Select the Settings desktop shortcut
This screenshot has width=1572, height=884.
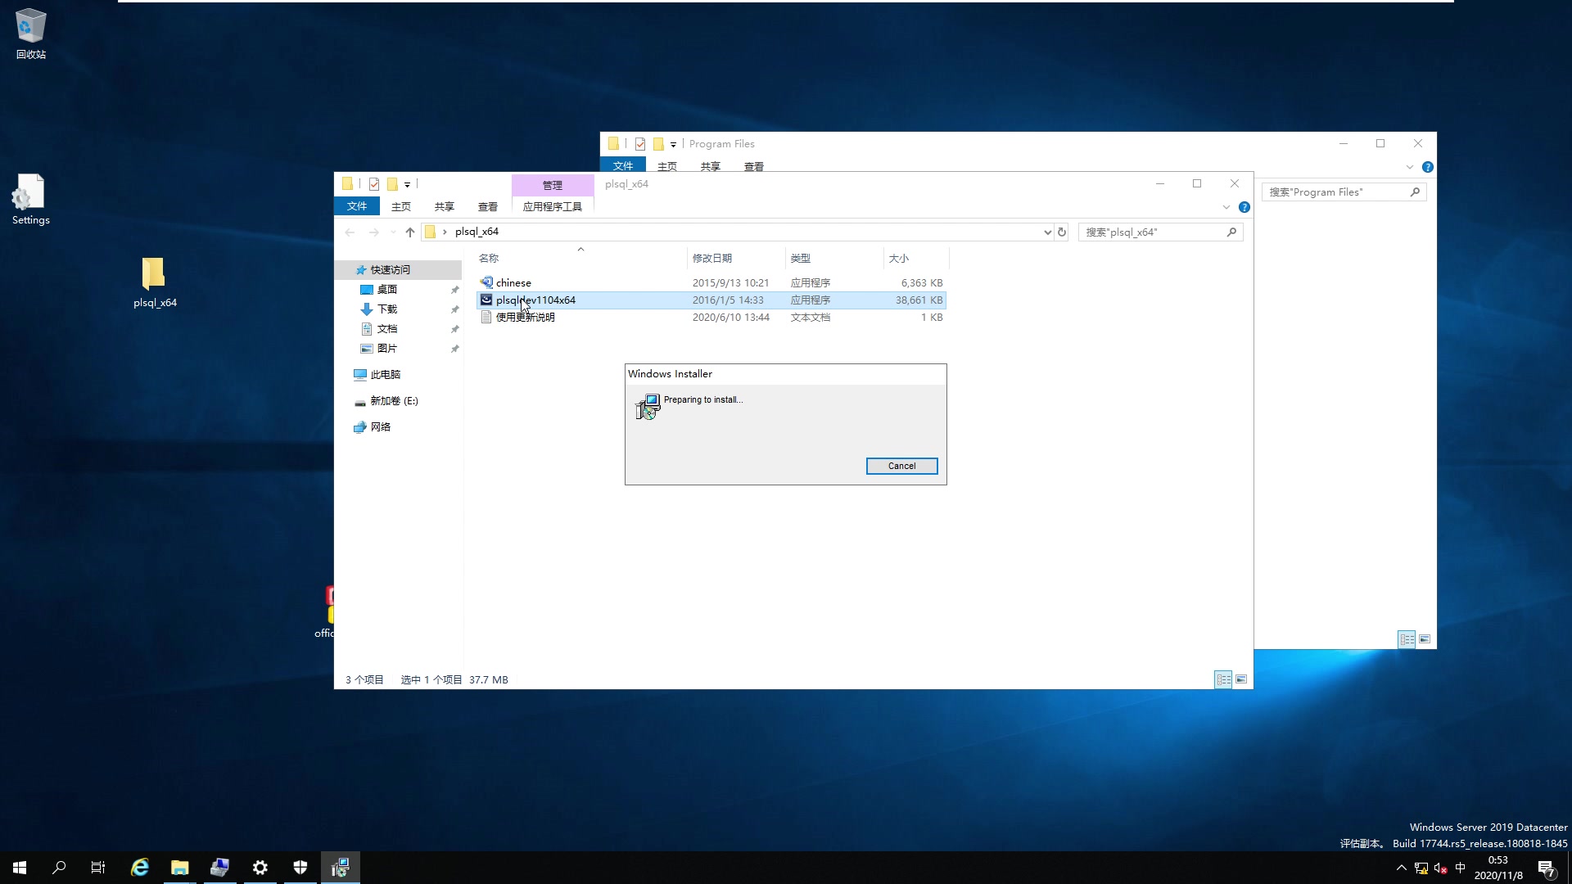point(31,199)
